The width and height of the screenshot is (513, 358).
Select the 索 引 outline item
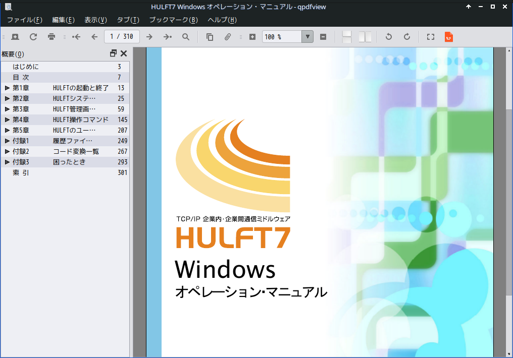[21, 173]
